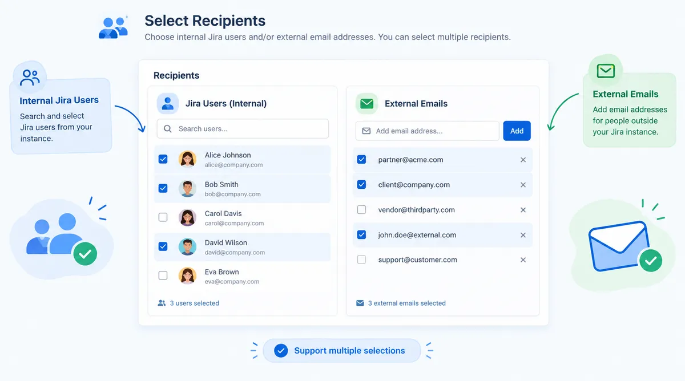This screenshot has width=685, height=381.
Task: Click Bob Smith's avatar
Action: pyautogui.click(x=187, y=189)
